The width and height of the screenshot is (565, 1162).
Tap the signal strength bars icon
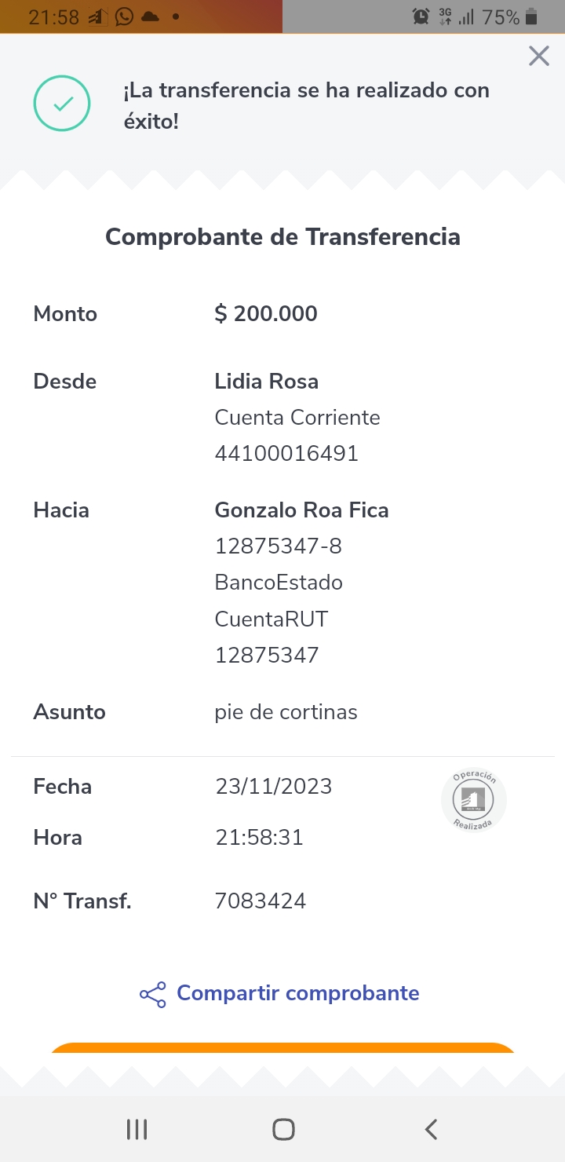coord(466,16)
